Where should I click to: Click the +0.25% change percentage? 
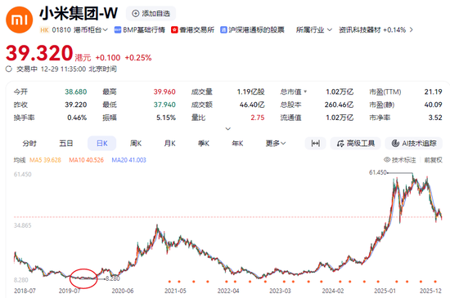(138, 58)
